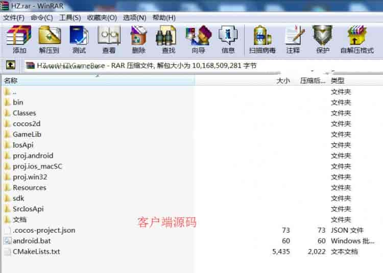Viewport: 383px width, 273px height.
Task: Click the Add (添加) toolbar icon
Action: 19,39
